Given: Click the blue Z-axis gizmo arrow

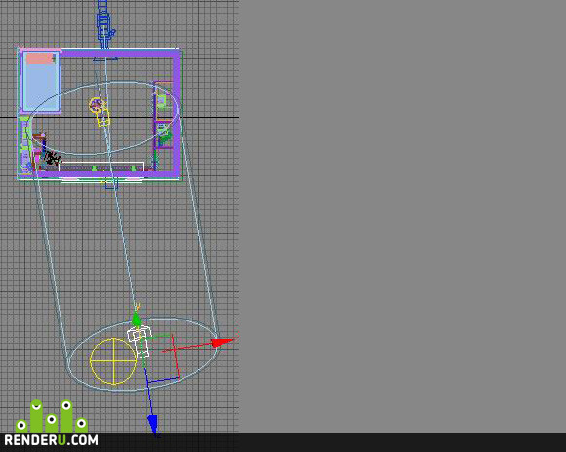Looking at the screenshot, I should tap(152, 424).
